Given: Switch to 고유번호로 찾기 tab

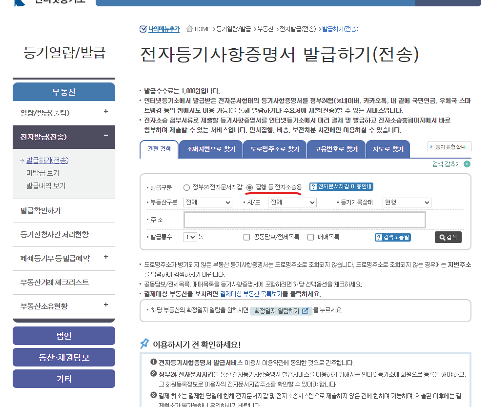Looking at the screenshot, I should (336, 149).
